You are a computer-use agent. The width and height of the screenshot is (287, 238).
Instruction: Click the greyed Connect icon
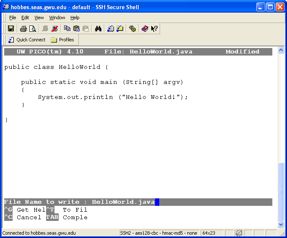(45, 29)
